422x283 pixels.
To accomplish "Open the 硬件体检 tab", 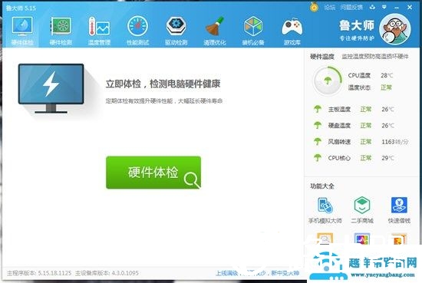I will (22, 31).
